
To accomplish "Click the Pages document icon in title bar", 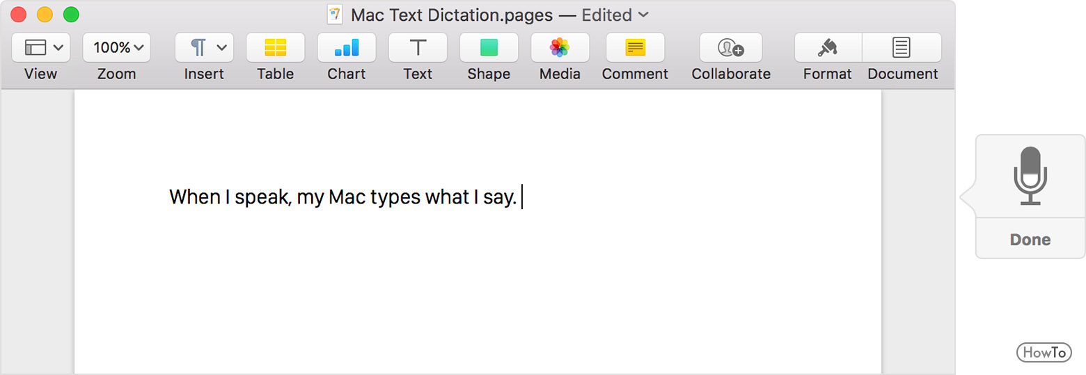I will [335, 15].
